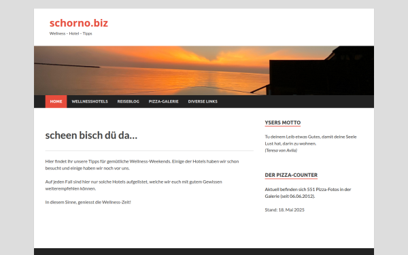Click the paragraph starting 'Auf jeden Fall sind'
This screenshot has width=408, height=255.
[134, 185]
